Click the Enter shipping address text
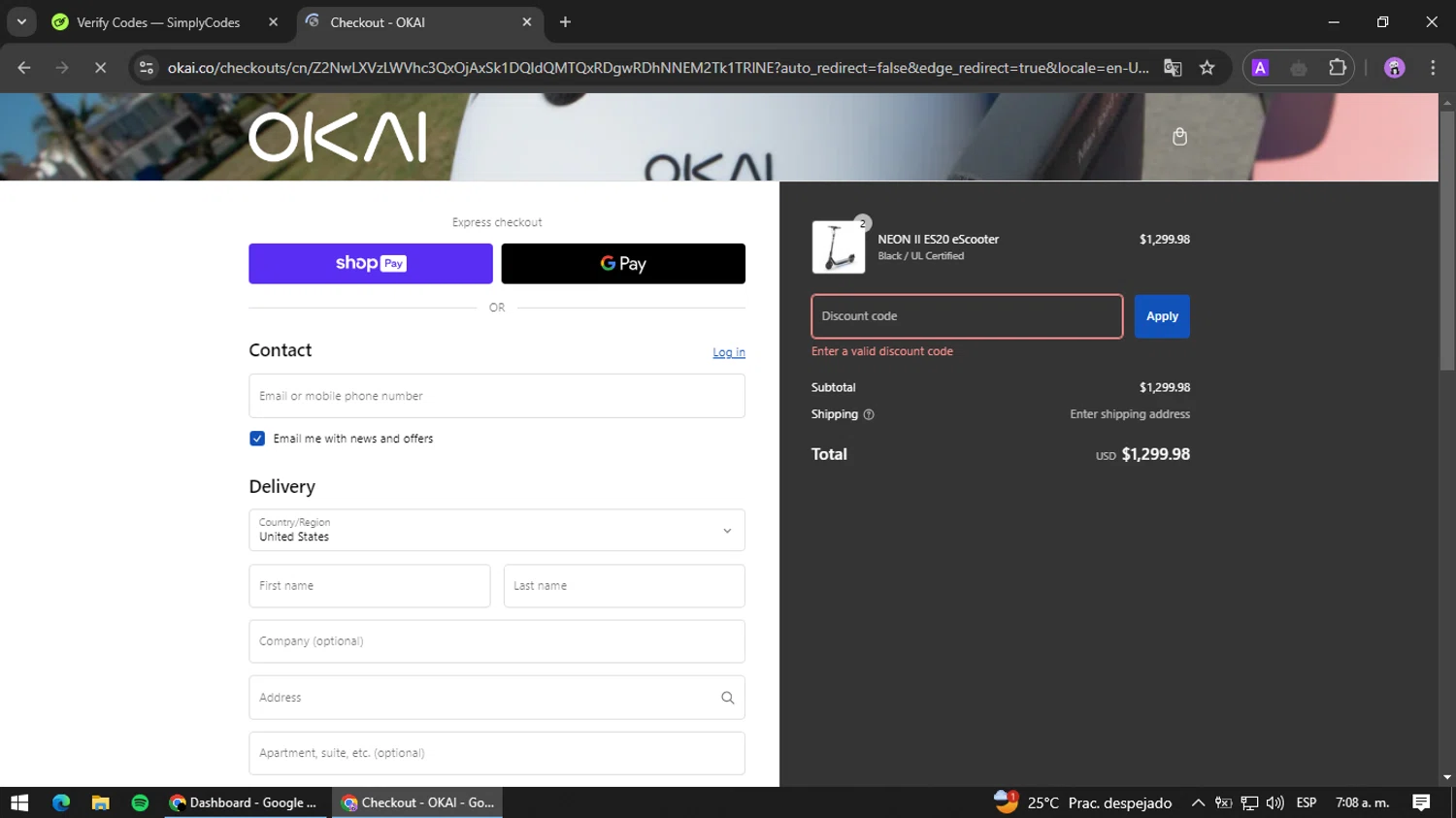The image size is (1456, 818). [1130, 414]
